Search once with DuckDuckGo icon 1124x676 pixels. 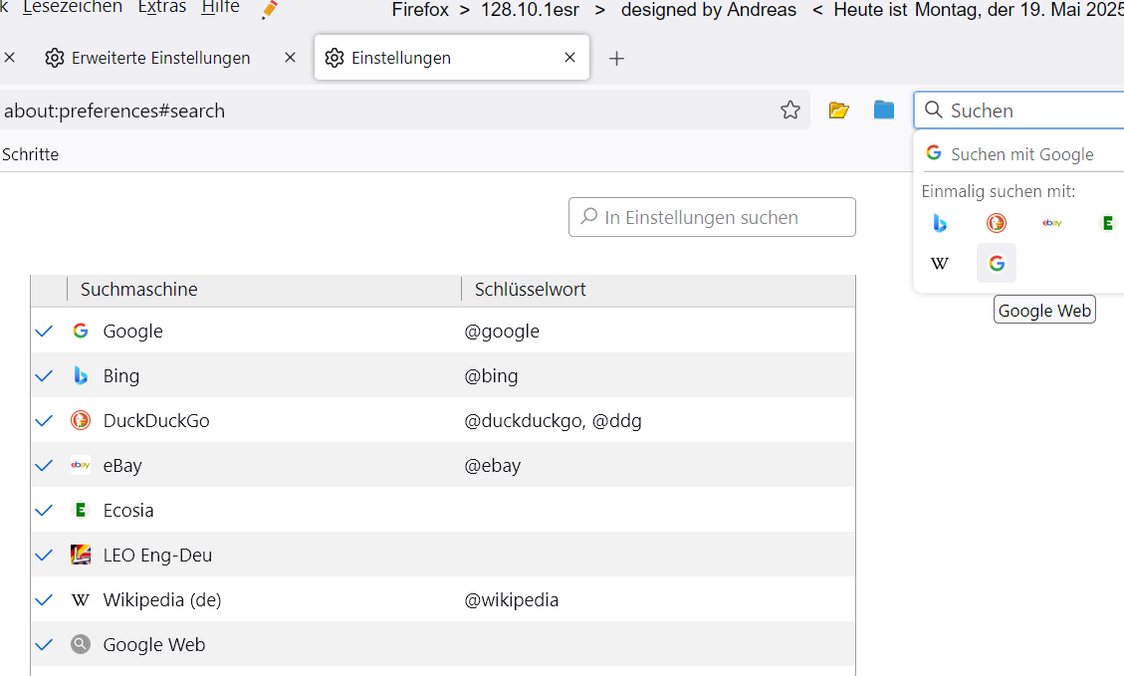[996, 223]
